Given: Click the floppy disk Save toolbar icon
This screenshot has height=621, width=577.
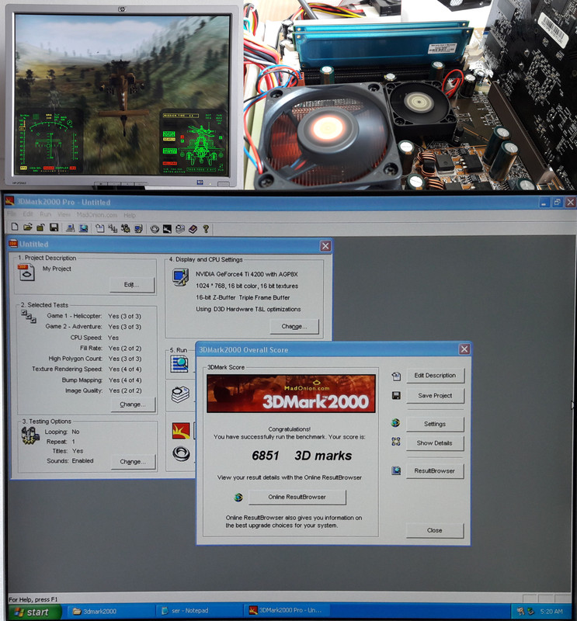Looking at the screenshot, I should [x=54, y=227].
